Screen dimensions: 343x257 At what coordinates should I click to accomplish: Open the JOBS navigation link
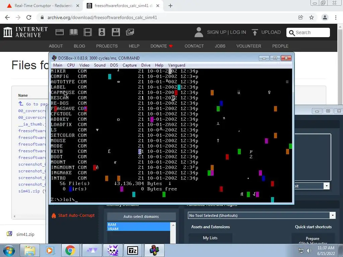pyautogui.click(x=220, y=46)
